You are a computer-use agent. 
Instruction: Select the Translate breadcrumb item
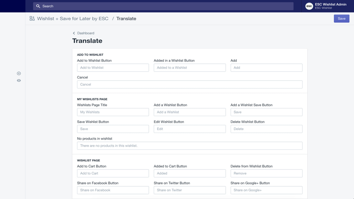tap(126, 19)
